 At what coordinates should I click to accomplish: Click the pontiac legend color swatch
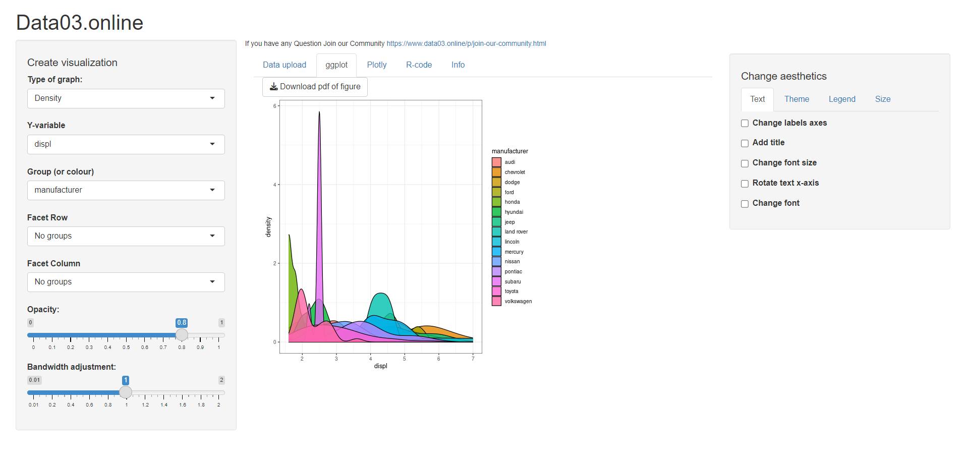tap(496, 271)
